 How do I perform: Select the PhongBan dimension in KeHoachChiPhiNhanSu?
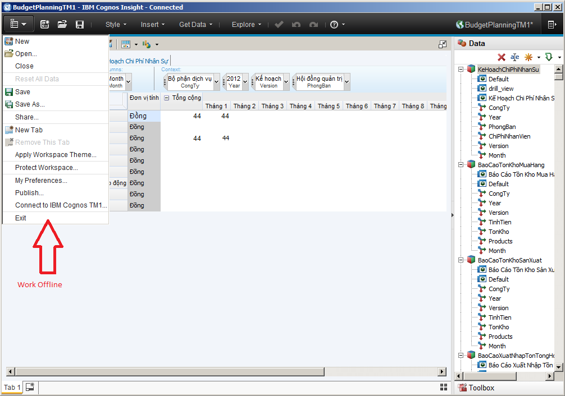coord(502,127)
